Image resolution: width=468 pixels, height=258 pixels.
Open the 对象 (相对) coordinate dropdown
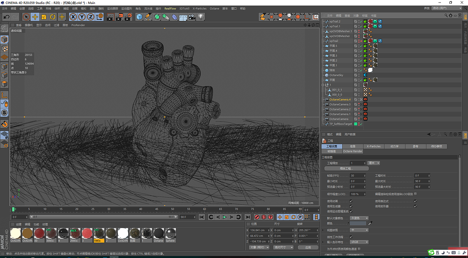coord(259,247)
